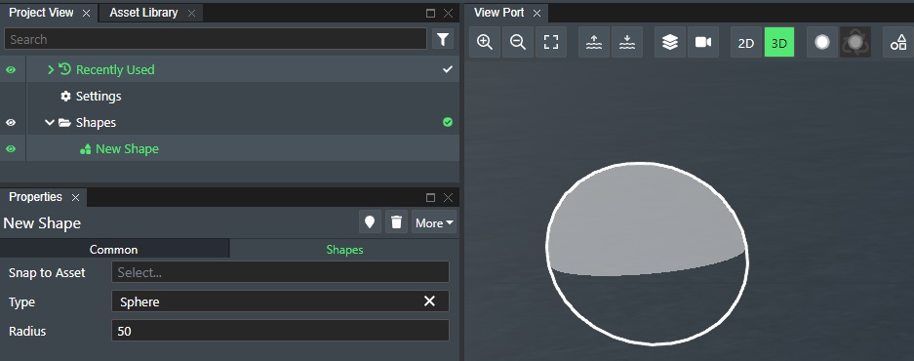Viewport: 914px width, 361px height.
Task: Close the View Port tab
Action: click(536, 14)
